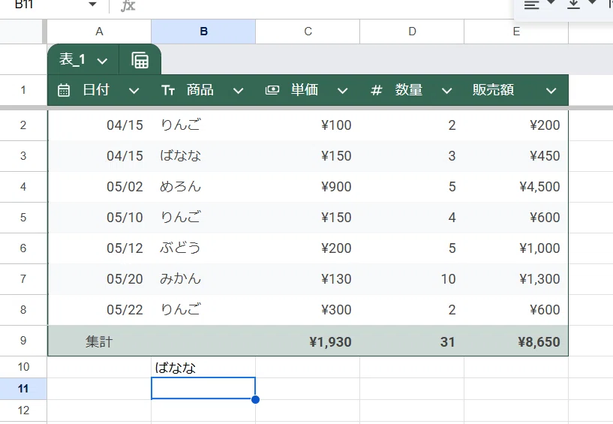Click the date cell 05/12
This screenshot has width=613, height=424.
(99, 248)
